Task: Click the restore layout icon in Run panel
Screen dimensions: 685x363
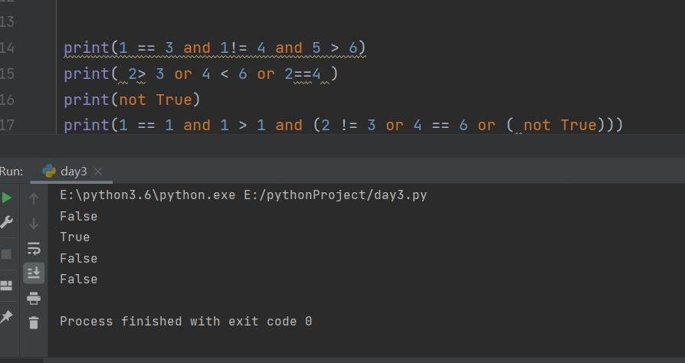Action: click(x=6, y=286)
